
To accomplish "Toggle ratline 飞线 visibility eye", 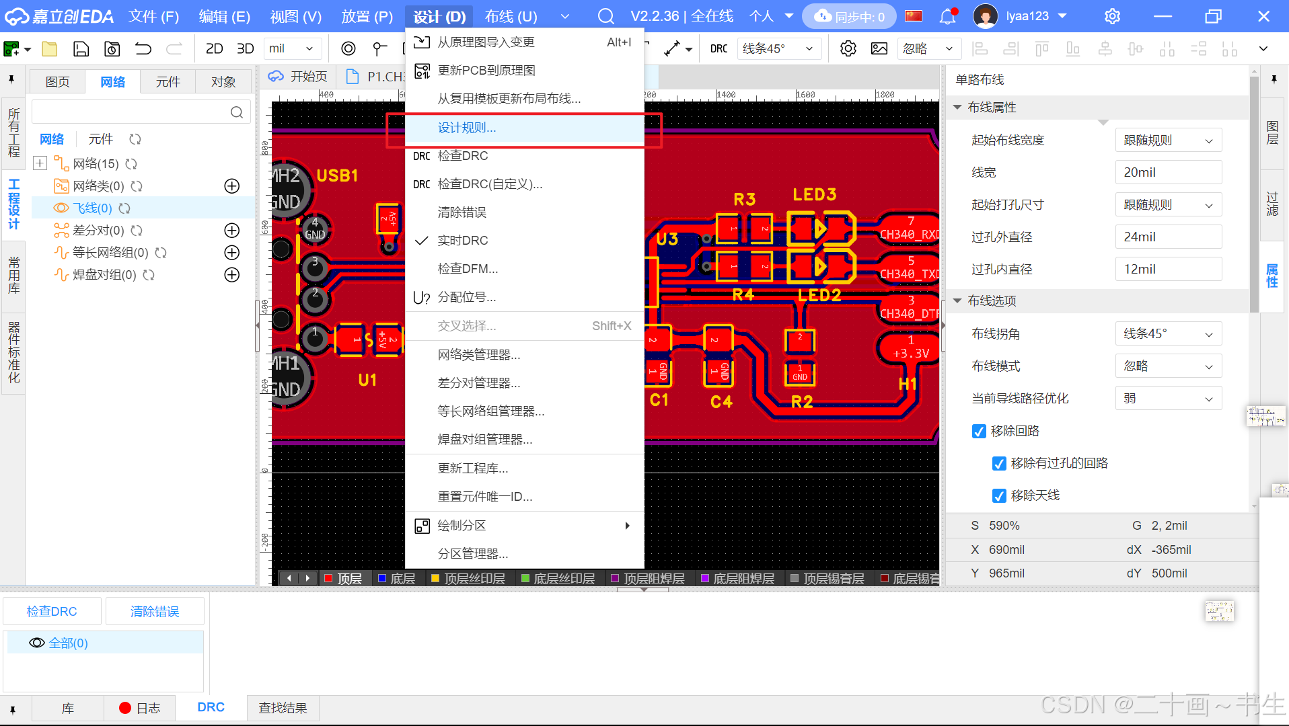I will [x=61, y=208].
